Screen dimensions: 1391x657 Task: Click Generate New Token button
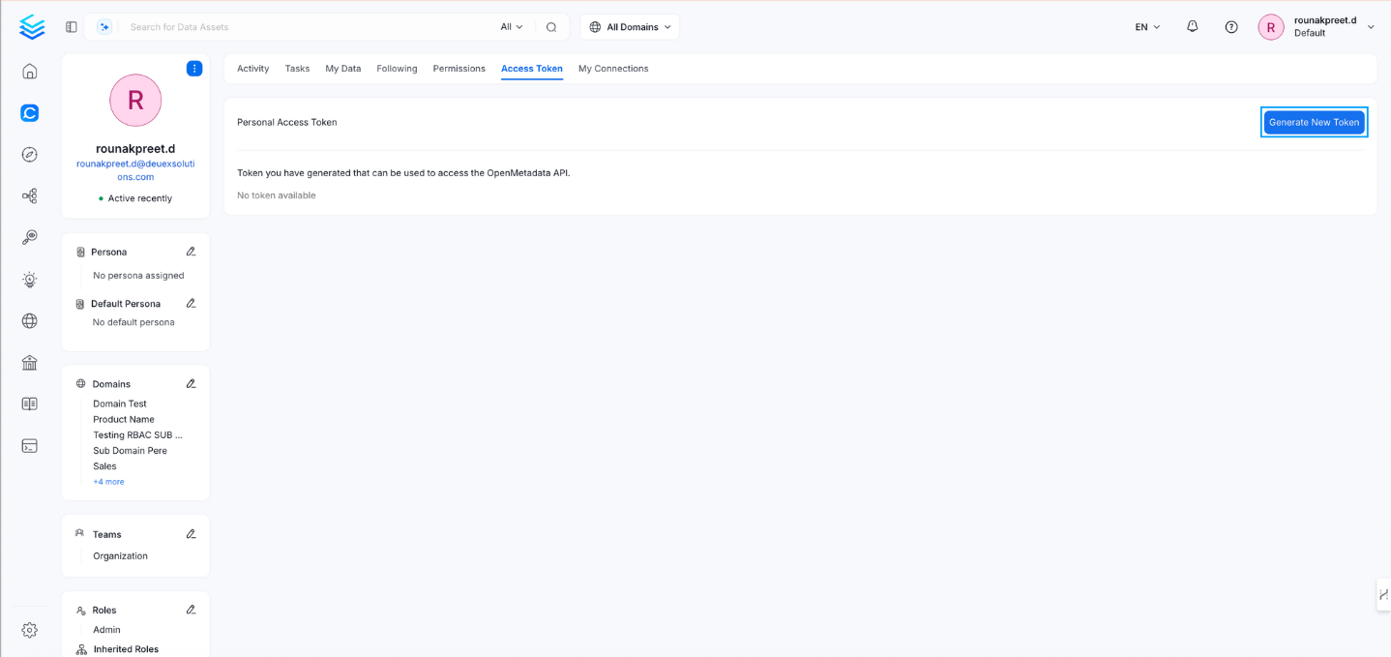click(x=1314, y=122)
